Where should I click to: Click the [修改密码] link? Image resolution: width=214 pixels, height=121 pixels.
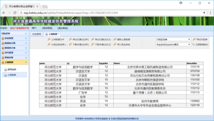[47, 28]
